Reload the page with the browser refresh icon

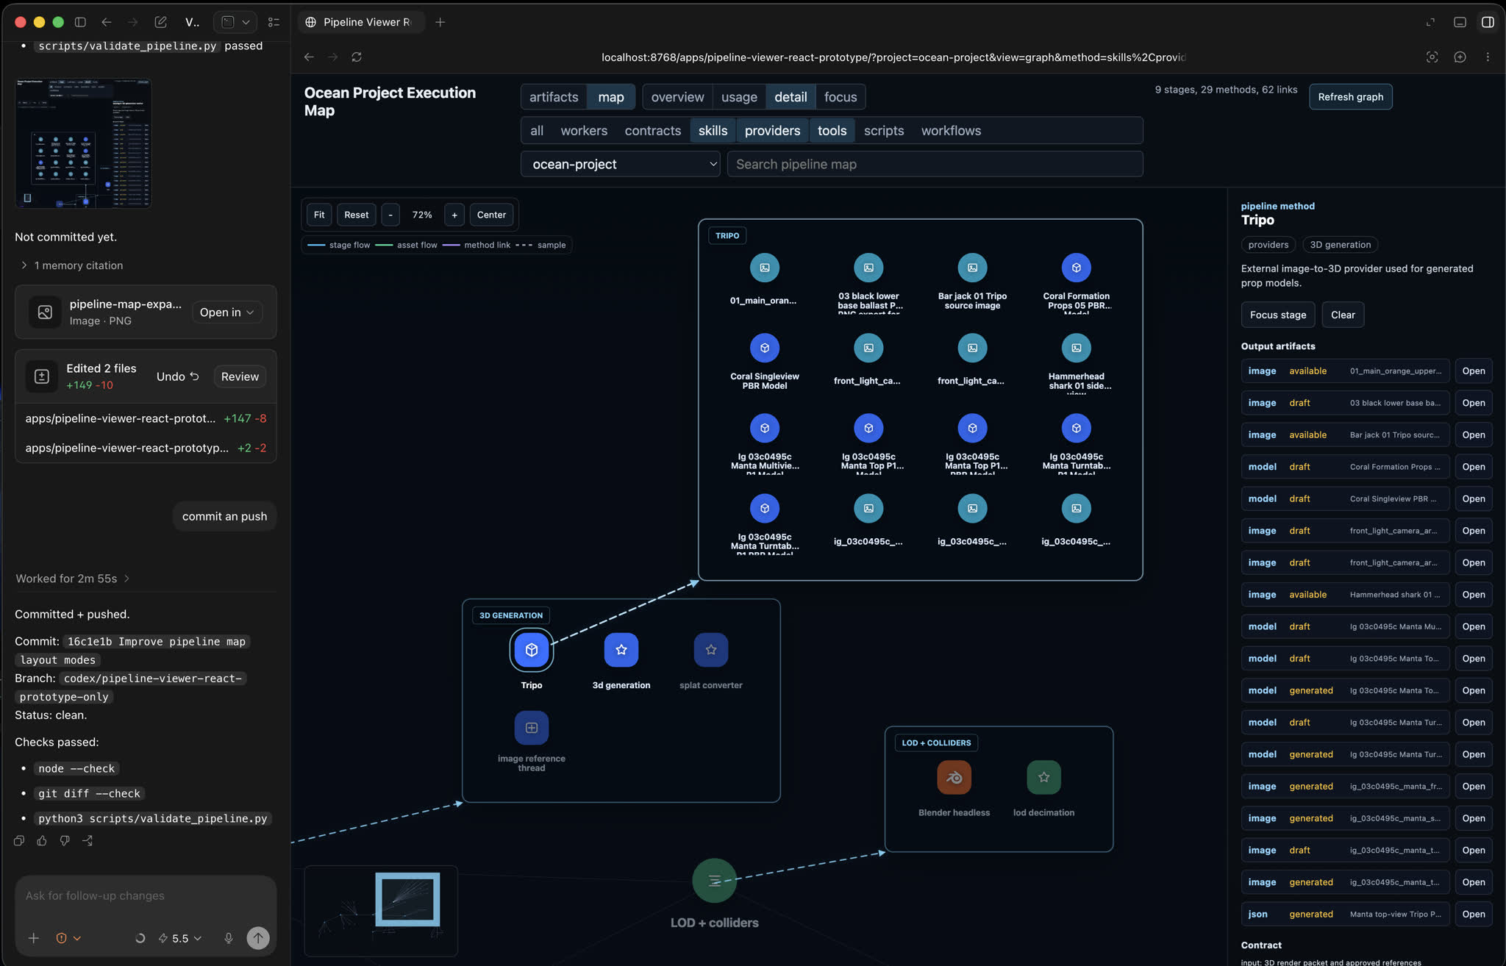357,57
